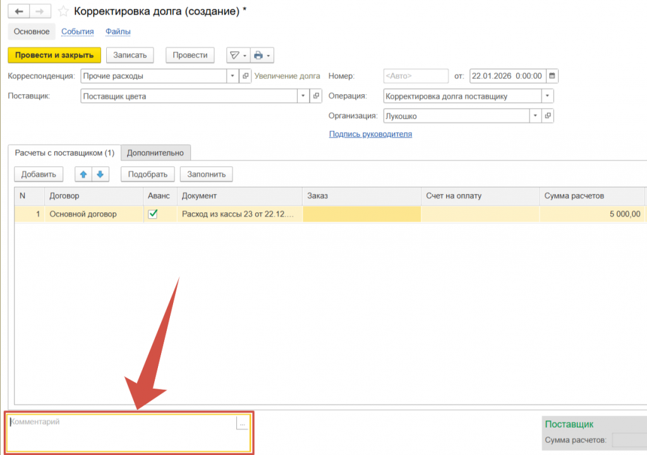Click the back navigation arrow
The width and height of the screenshot is (647, 455).
pos(20,11)
